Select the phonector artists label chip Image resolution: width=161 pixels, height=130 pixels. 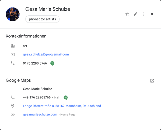43,19
